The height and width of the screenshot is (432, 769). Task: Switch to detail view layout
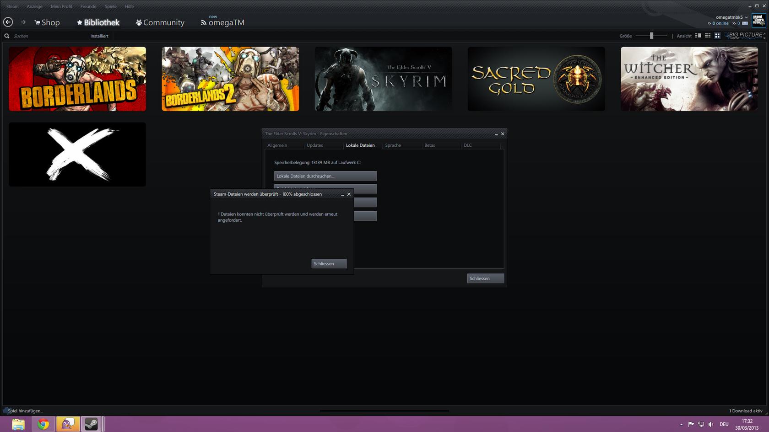click(x=698, y=36)
